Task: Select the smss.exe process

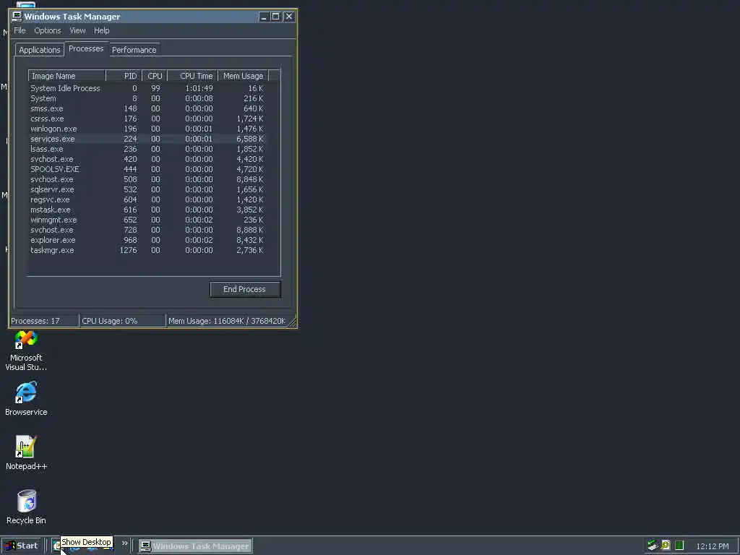Action: [147, 108]
